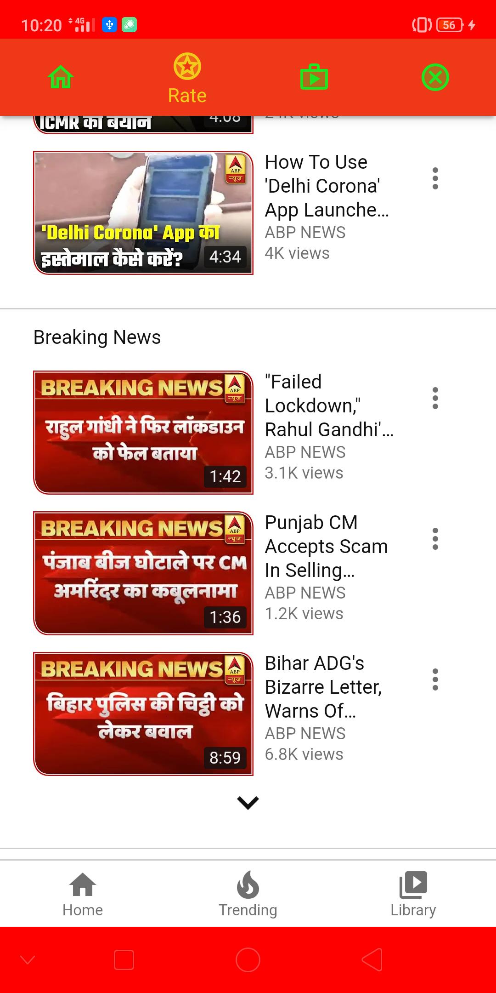Tap the Android recent apps square
Screen dimensions: 496x993
[x=124, y=960]
